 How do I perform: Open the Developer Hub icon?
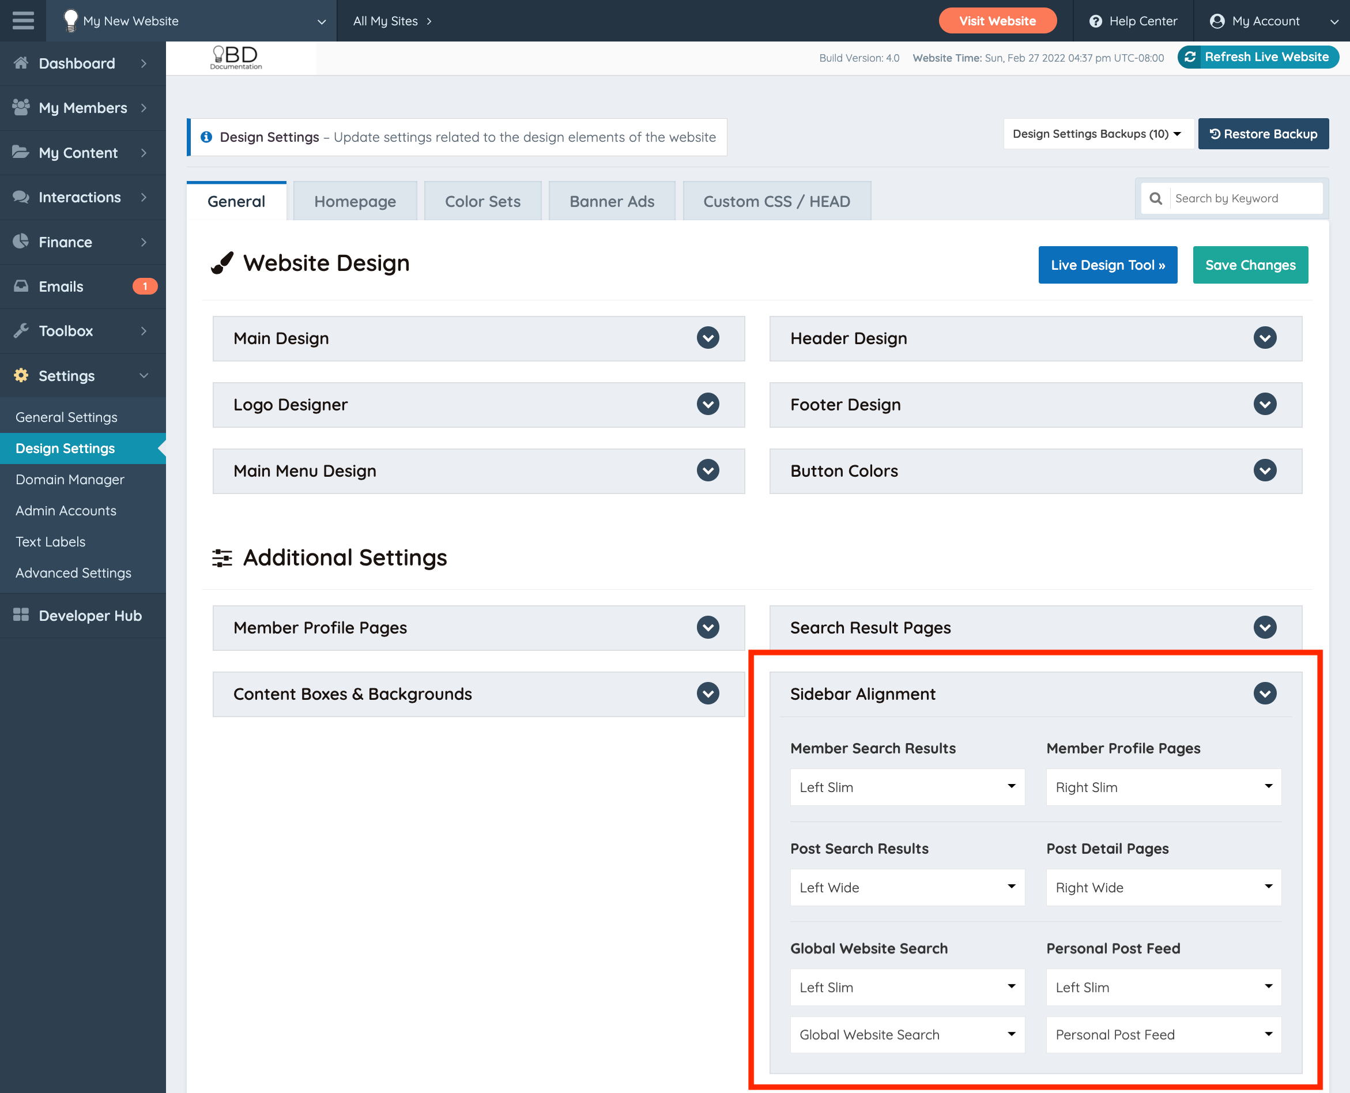point(21,615)
